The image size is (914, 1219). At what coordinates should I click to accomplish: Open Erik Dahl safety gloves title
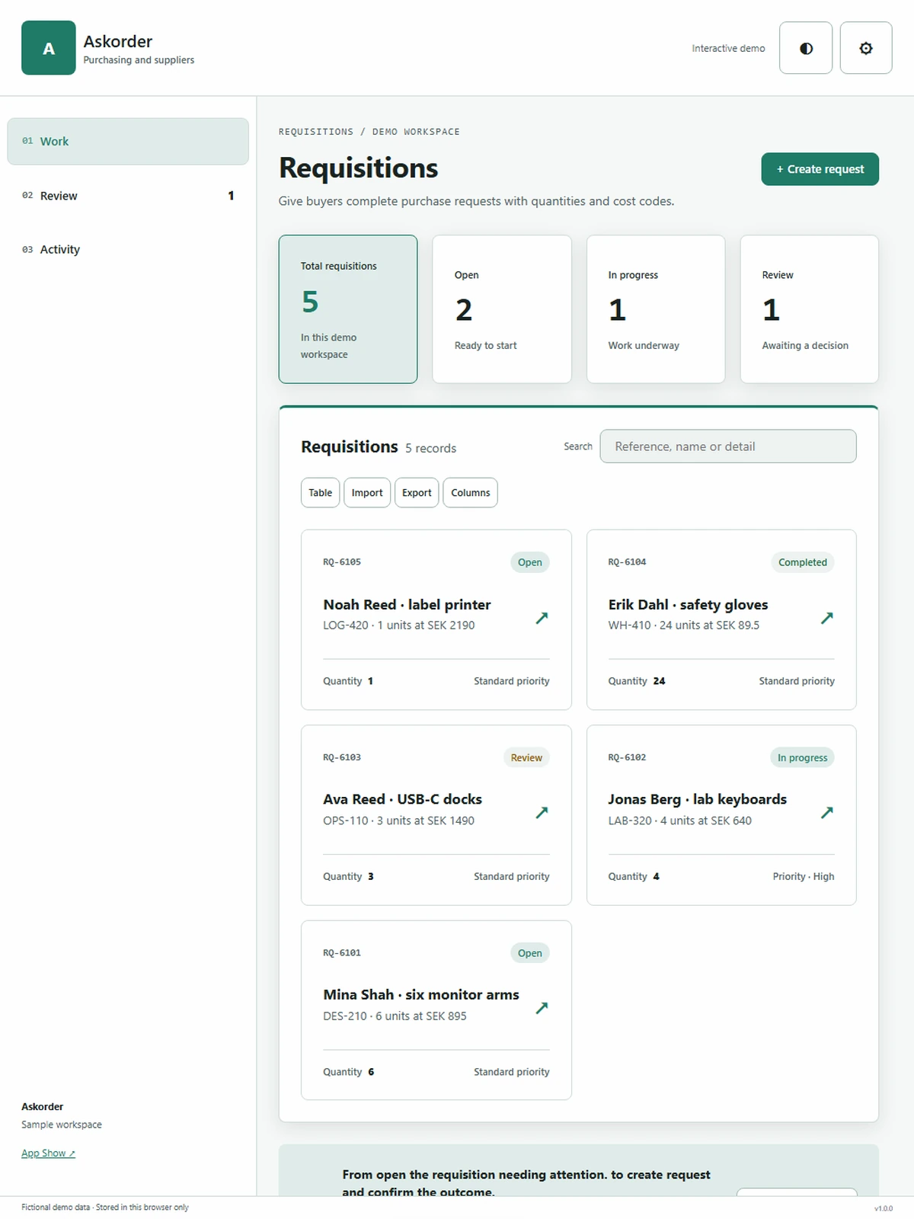point(688,605)
